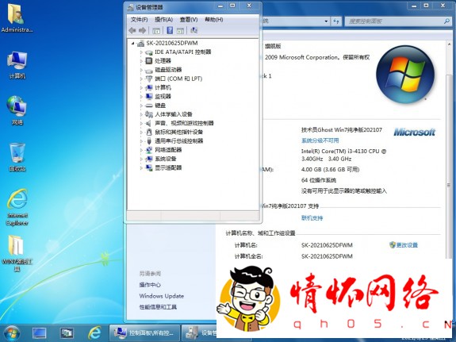Select the 网络 desktop icon
456x342 pixels.
tap(17, 110)
